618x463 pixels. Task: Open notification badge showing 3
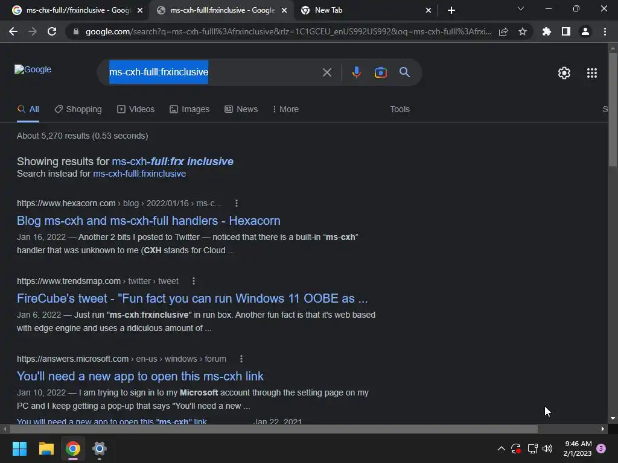(601, 449)
